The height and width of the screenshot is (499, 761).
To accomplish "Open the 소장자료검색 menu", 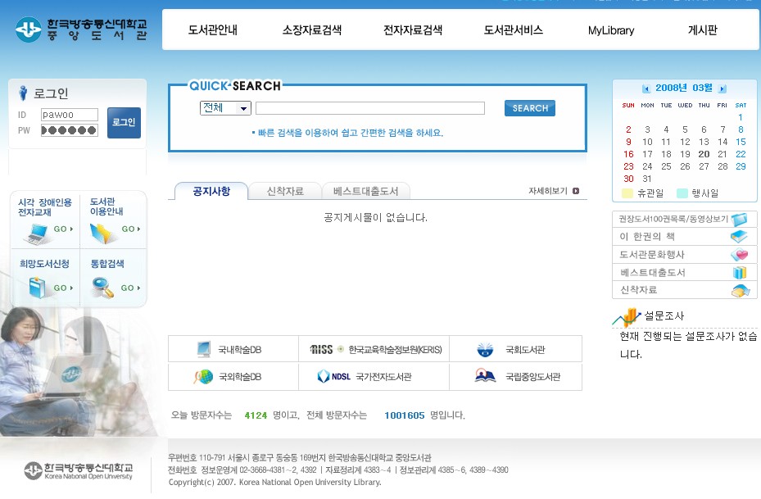I will pyautogui.click(x=312, y=30).
